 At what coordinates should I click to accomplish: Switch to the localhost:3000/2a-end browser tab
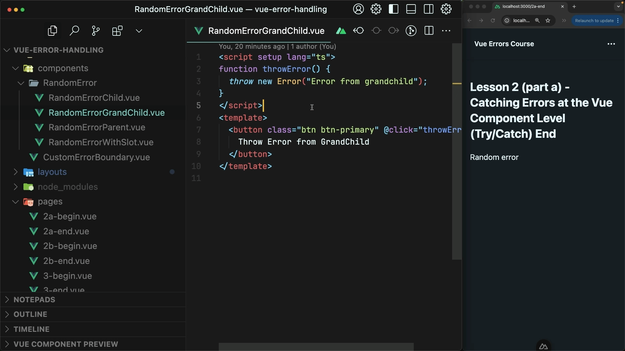point(523,6)
